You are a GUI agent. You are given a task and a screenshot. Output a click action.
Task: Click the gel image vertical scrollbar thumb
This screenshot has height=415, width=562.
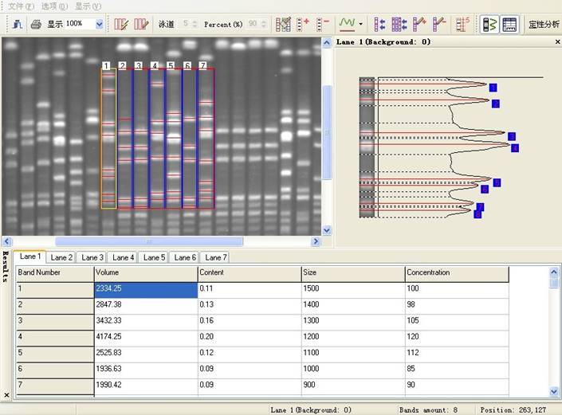coord(327,132)
